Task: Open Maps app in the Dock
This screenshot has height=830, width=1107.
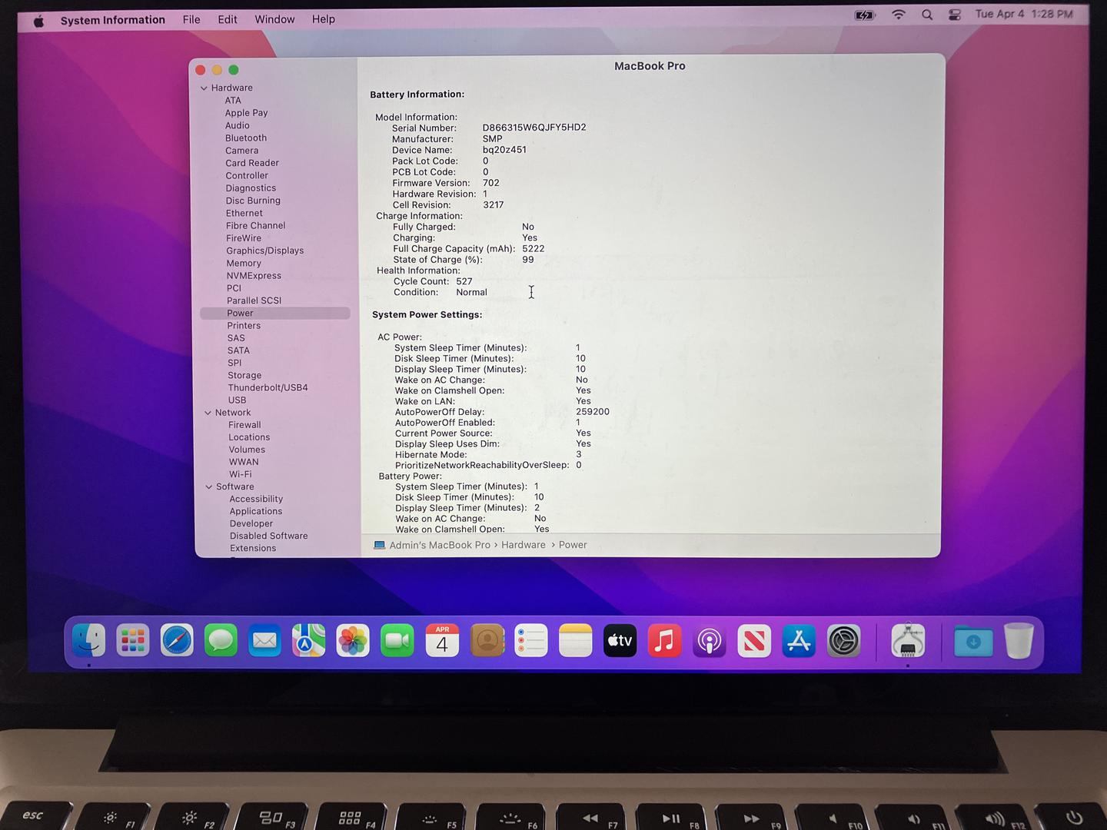Action: point(309,640)
